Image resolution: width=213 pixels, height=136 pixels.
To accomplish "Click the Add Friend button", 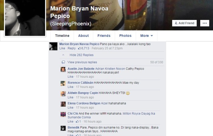I will pos(184,23).
